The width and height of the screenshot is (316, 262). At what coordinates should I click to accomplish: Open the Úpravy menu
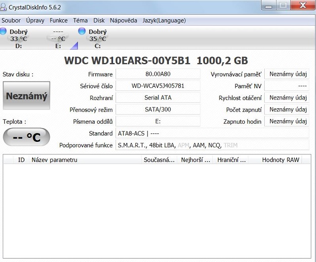coord(35,21)
